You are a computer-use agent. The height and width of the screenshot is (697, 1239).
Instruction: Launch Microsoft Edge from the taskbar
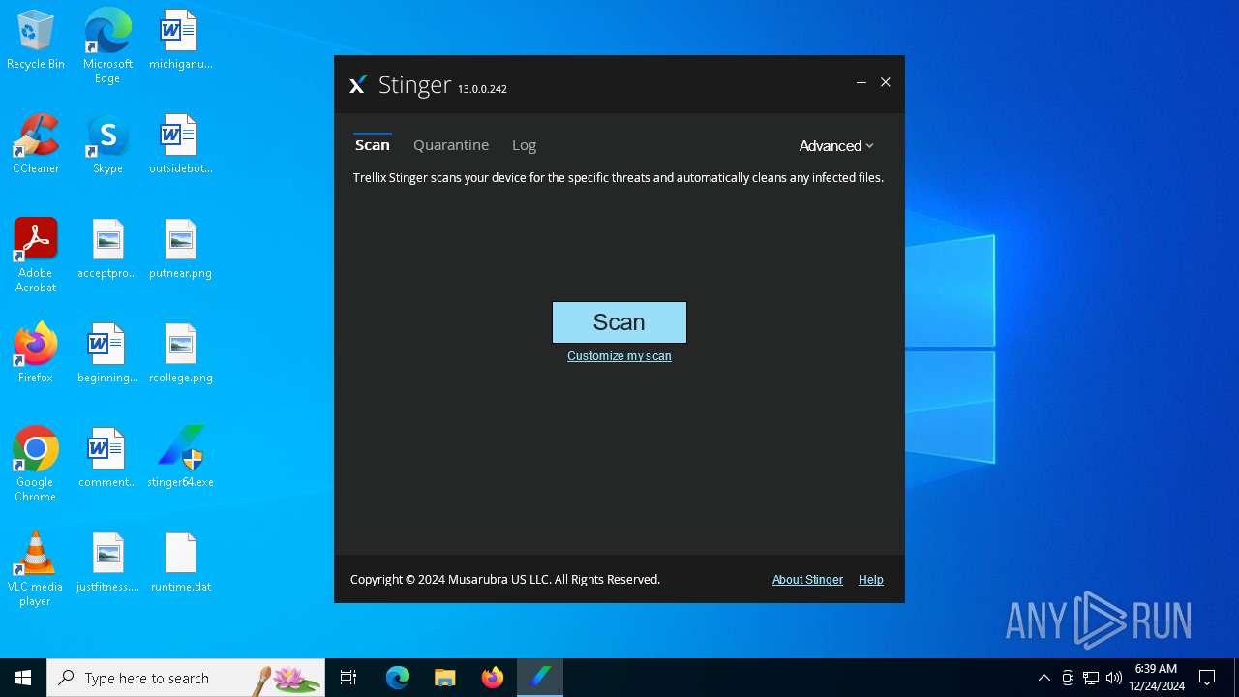[398, 678]
